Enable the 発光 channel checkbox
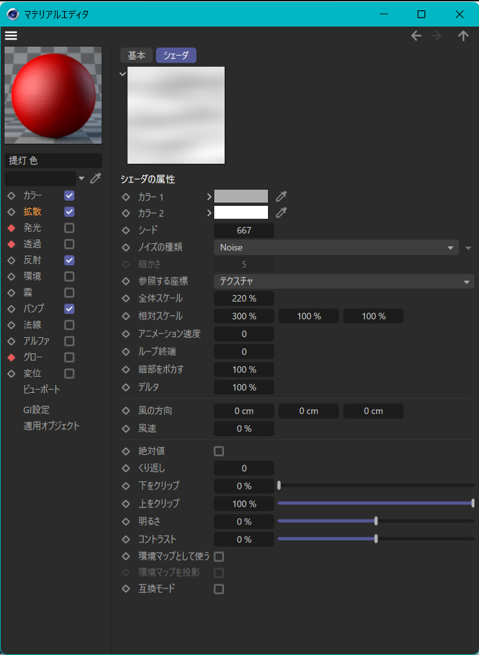Screen dimensions: 479x655 pos(69,228)
